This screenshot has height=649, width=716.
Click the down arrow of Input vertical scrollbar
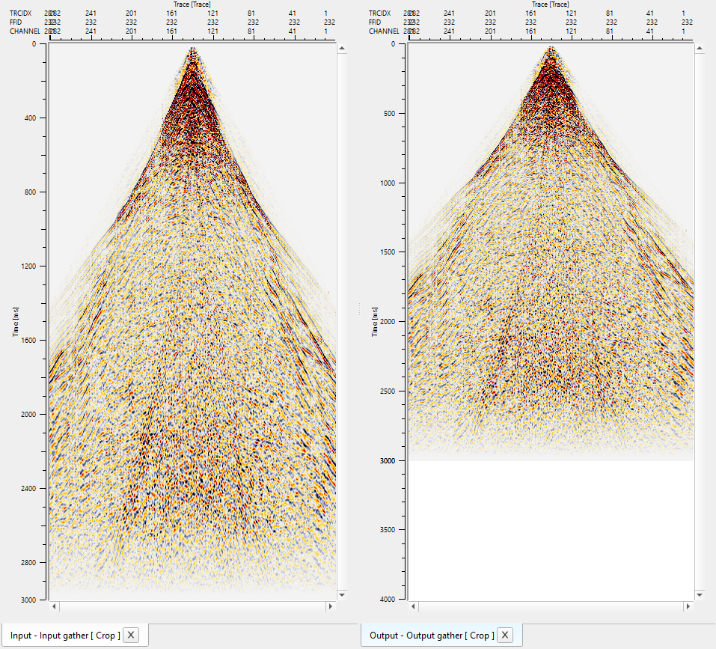[342, 594]
